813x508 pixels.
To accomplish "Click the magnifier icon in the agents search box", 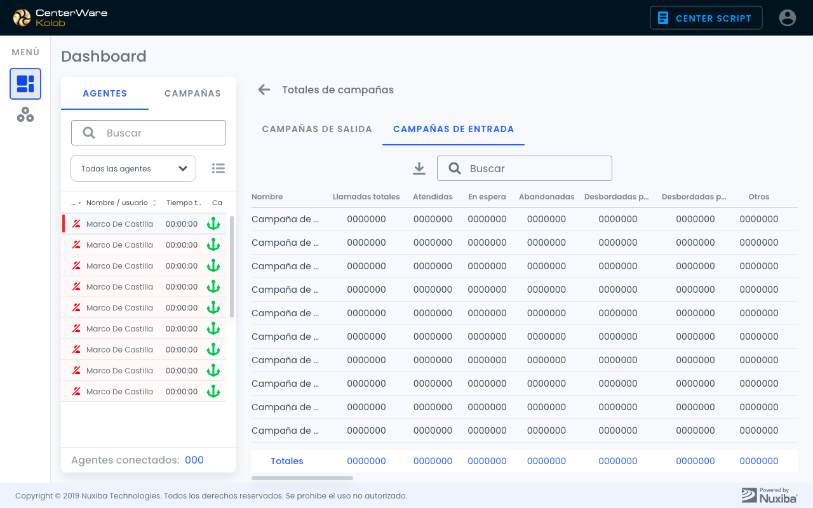I will coord(89,133).
